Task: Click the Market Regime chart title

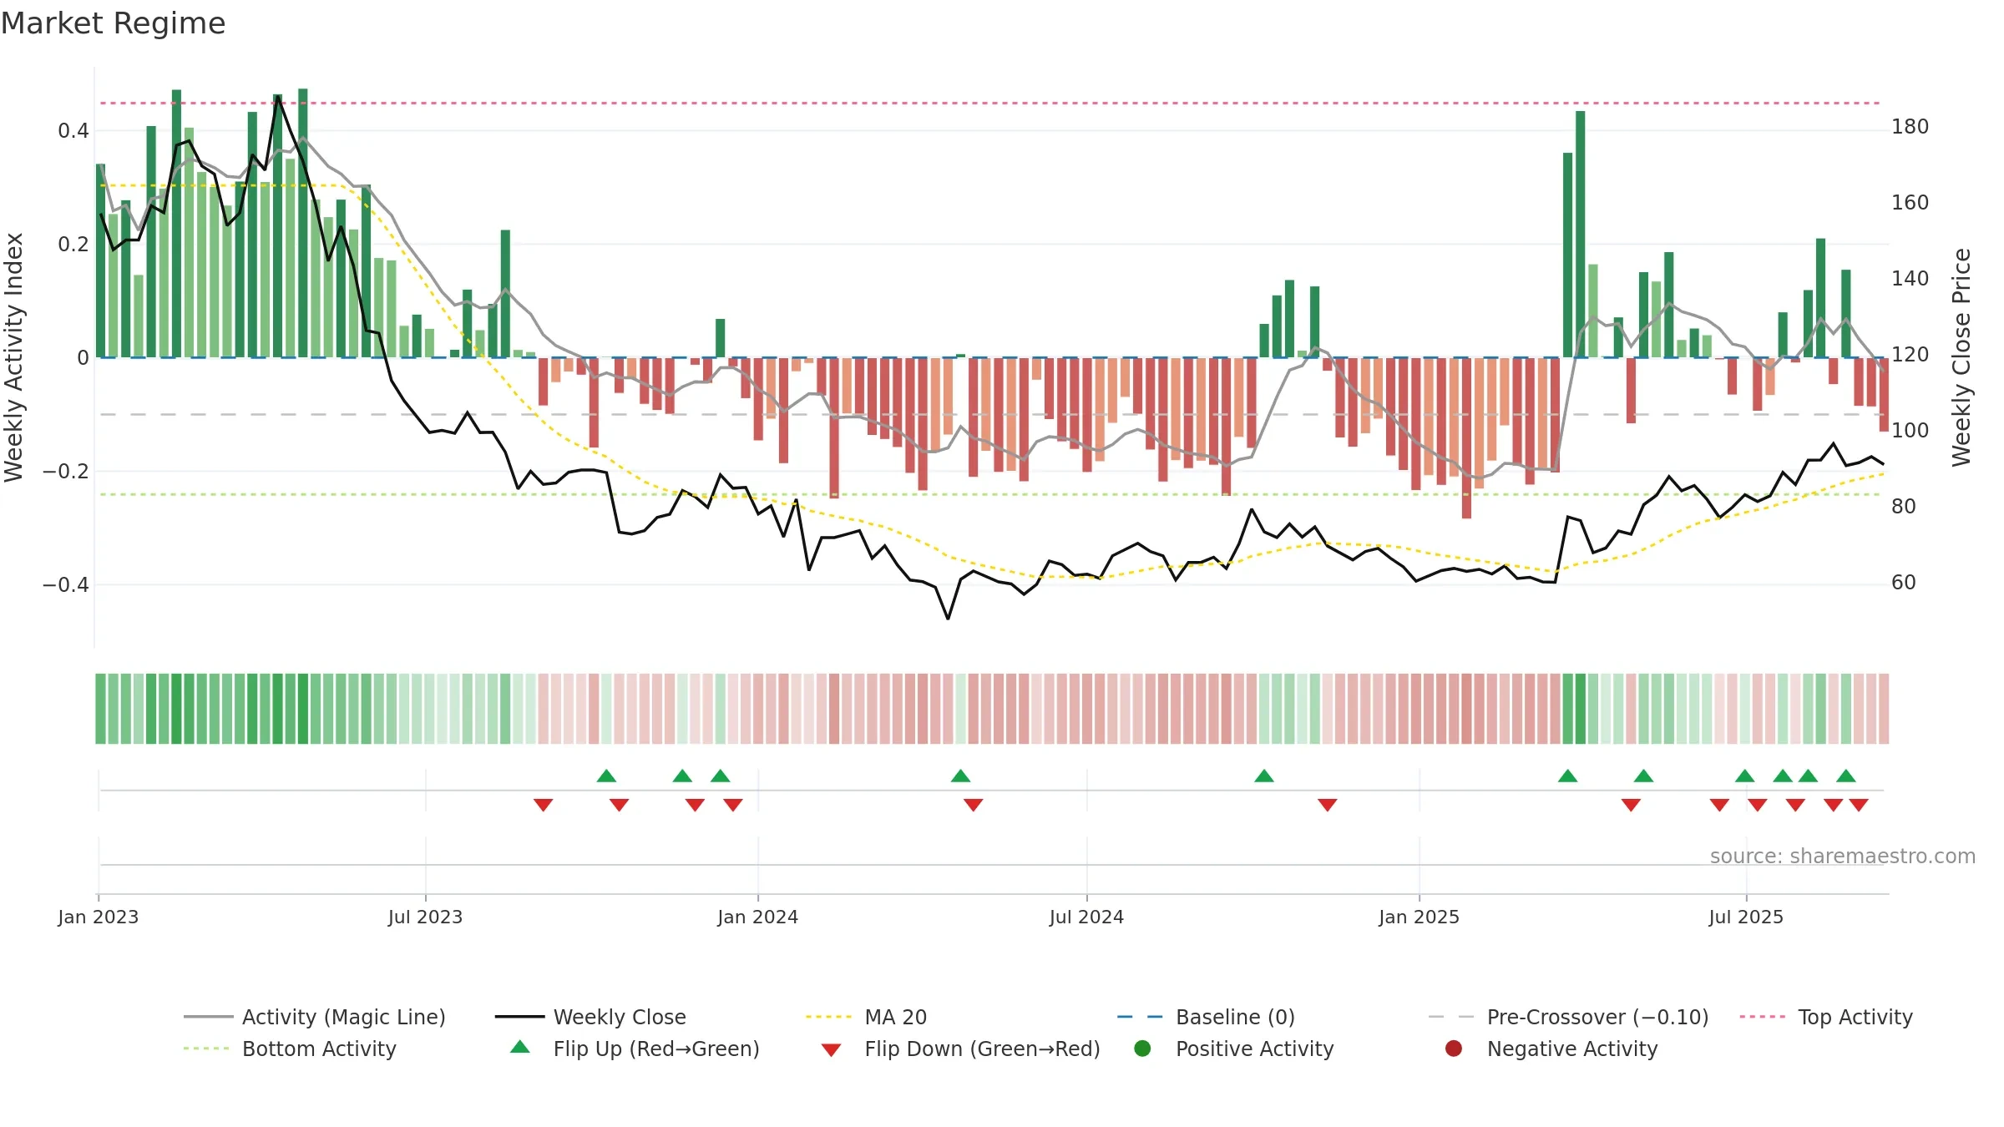Action: point(113,23)
